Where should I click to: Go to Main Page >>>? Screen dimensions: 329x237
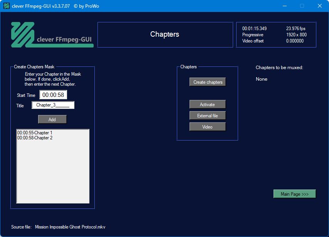(x=294, y=194)
